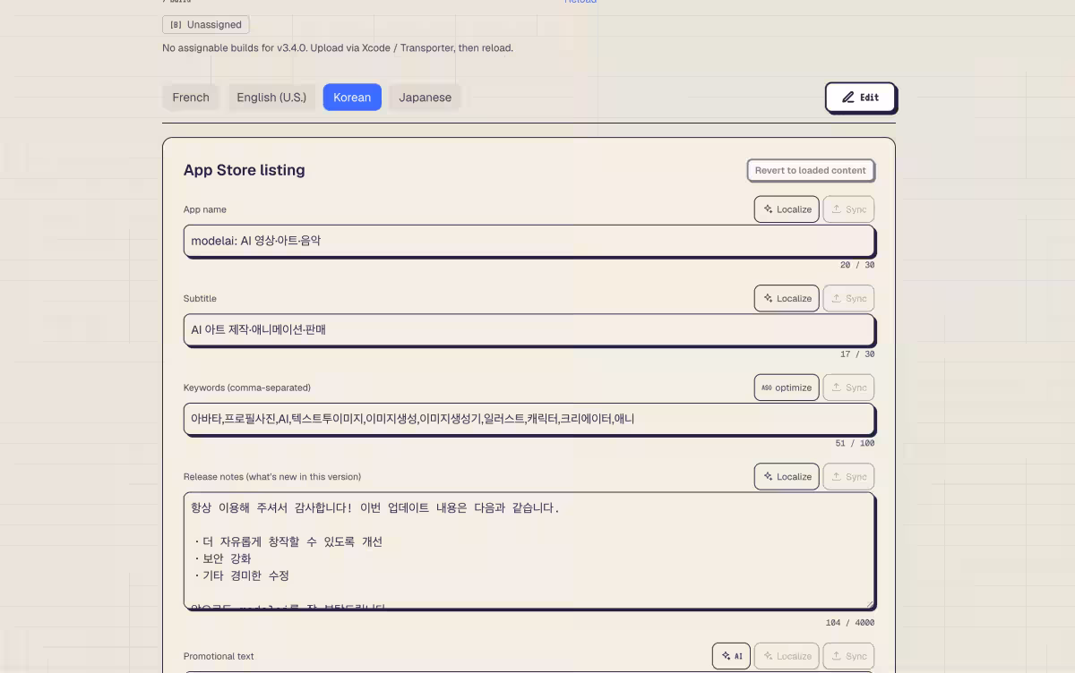
Task: Click upload icon on Promotional text Sync
Action: pos(837,656)
